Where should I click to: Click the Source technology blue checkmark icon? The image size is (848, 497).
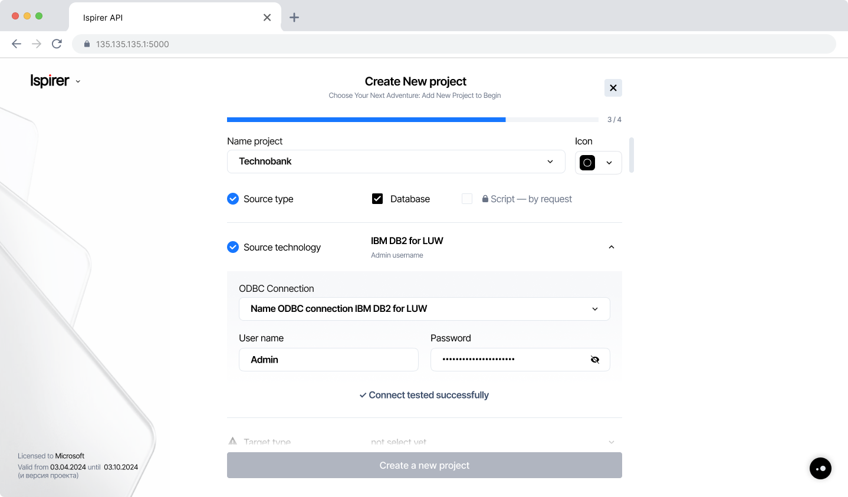pos(233,247)
